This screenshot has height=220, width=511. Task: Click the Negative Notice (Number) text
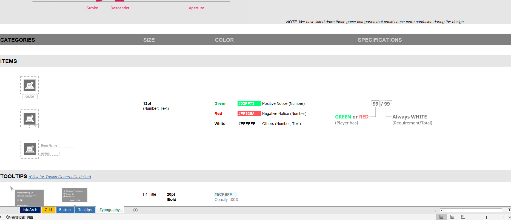[284, 114]
